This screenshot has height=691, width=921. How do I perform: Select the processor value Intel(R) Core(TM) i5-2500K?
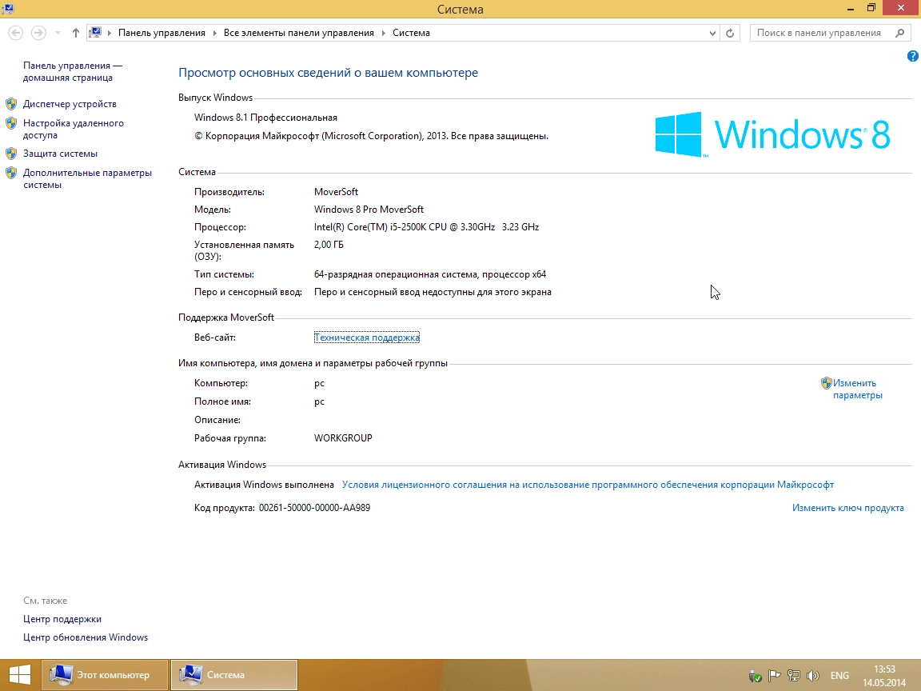(x=426, y=227)
